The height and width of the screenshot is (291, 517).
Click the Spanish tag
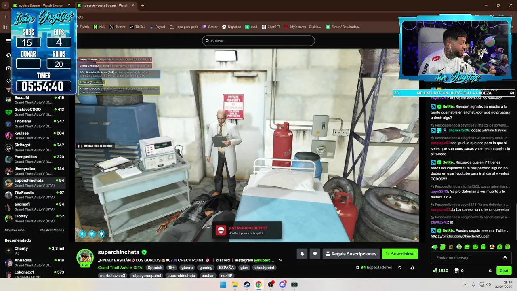click(x=155, y=268)
